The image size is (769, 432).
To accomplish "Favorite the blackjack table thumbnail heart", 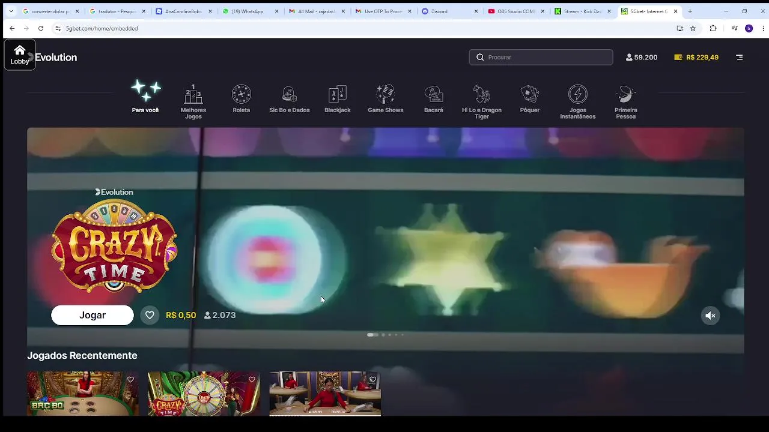I will click(372, 379).
